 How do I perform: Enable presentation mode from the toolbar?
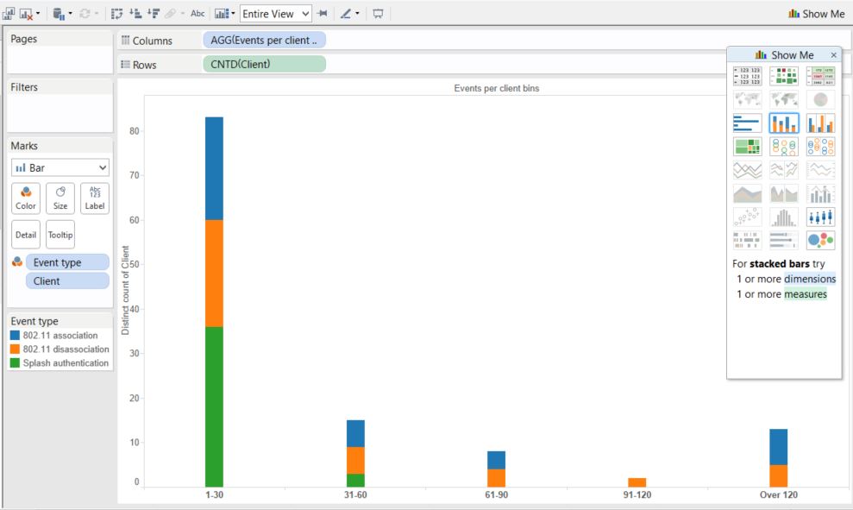pos(376,14)
